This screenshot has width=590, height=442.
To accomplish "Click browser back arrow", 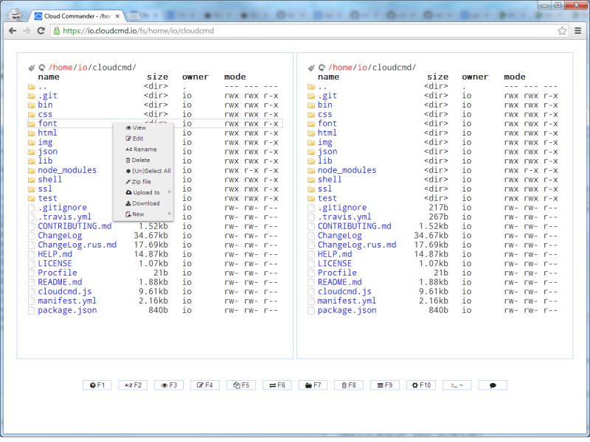I will 13,31.
